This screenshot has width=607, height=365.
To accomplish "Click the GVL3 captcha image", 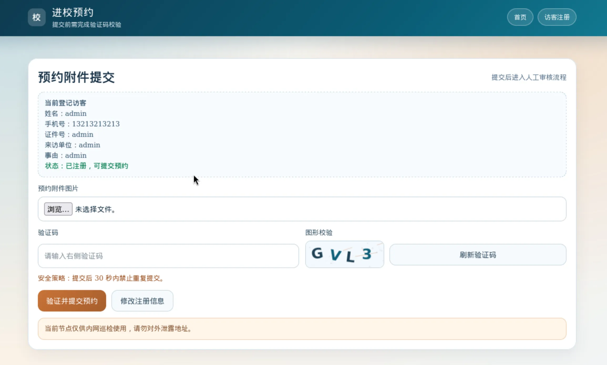I will (x=344, y=254).
